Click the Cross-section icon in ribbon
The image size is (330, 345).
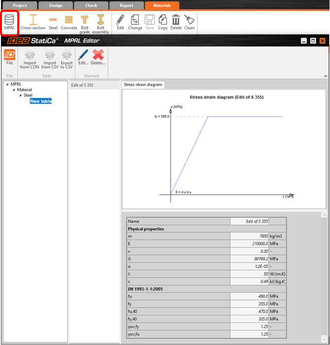pyautogui.click(x=33, y=22)
